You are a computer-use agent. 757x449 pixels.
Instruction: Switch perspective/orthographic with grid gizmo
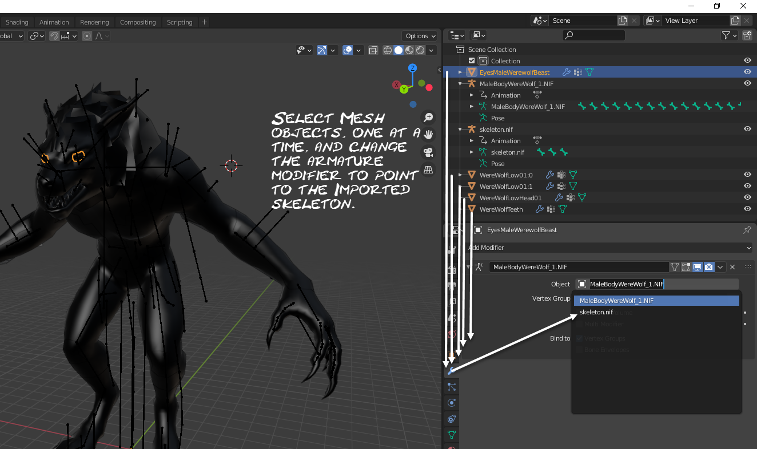coord(428,170)
